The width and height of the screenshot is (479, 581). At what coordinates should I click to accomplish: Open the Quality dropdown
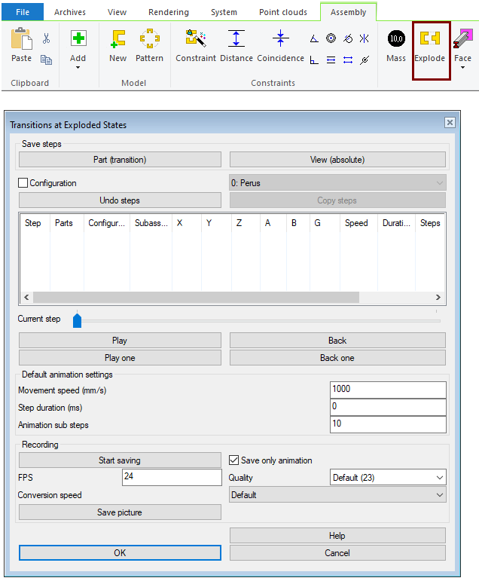pyautogui.click(x=388, y=477)
